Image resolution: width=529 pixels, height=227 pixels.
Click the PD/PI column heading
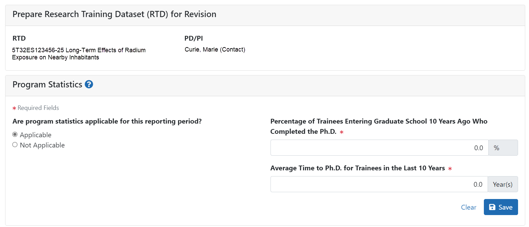[193, 38]
